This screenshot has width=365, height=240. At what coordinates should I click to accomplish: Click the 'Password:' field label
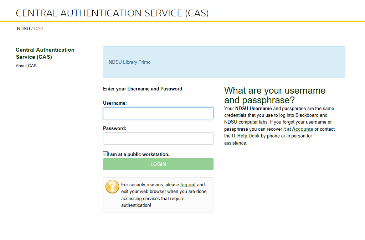click(114, 129)
